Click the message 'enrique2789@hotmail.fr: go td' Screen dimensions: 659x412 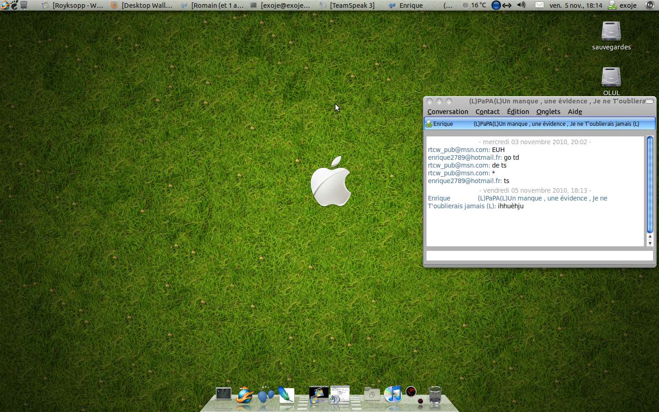point(473,157)
